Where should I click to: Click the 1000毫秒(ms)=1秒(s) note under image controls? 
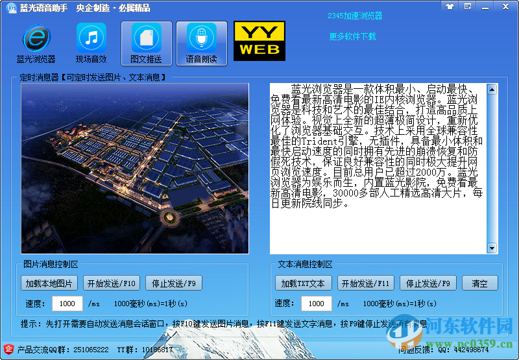151,304
